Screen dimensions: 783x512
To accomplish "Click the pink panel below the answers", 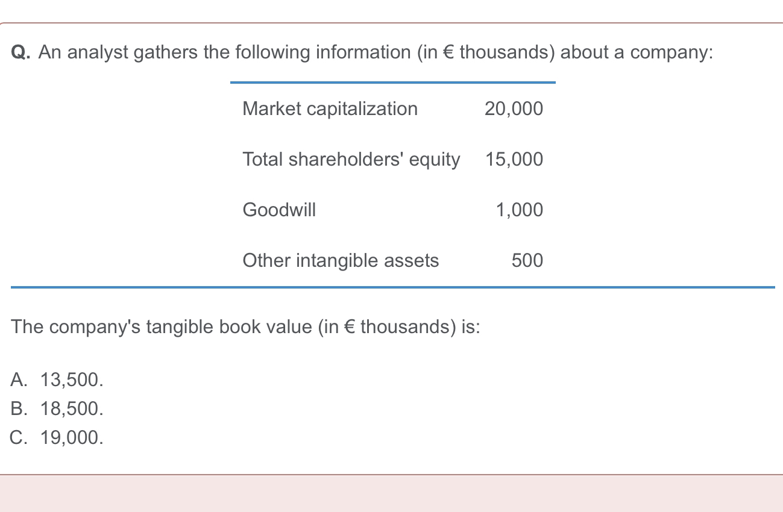I will (x=392, y=493).
